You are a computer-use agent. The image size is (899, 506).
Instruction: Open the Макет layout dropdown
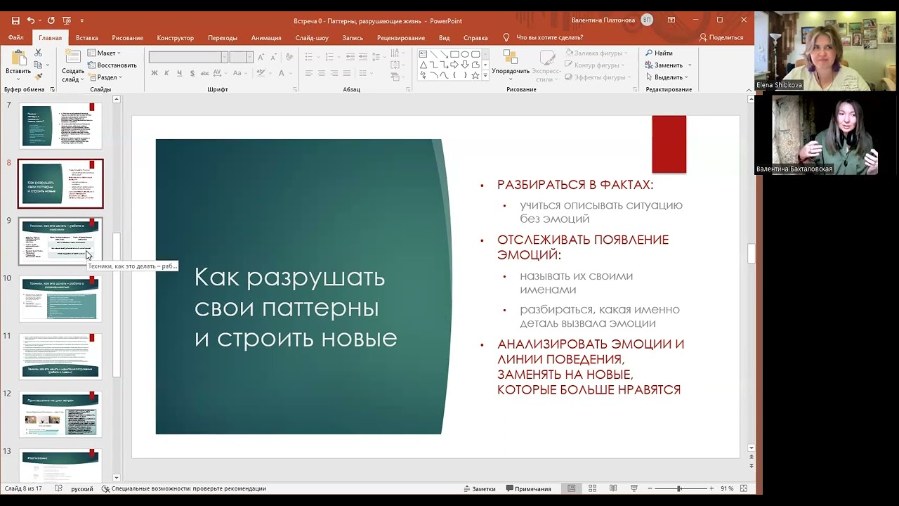[x=104, y=53]
